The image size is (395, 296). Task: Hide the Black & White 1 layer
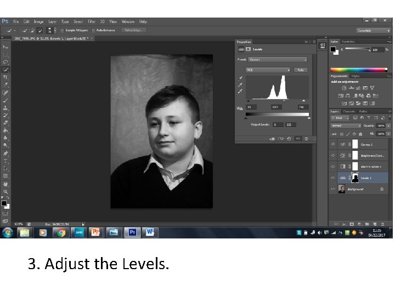(x=333, y=167)
